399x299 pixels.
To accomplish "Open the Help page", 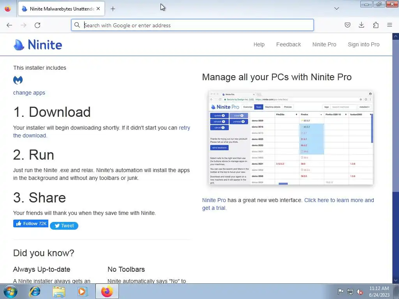I will click(x=259, y=44).
